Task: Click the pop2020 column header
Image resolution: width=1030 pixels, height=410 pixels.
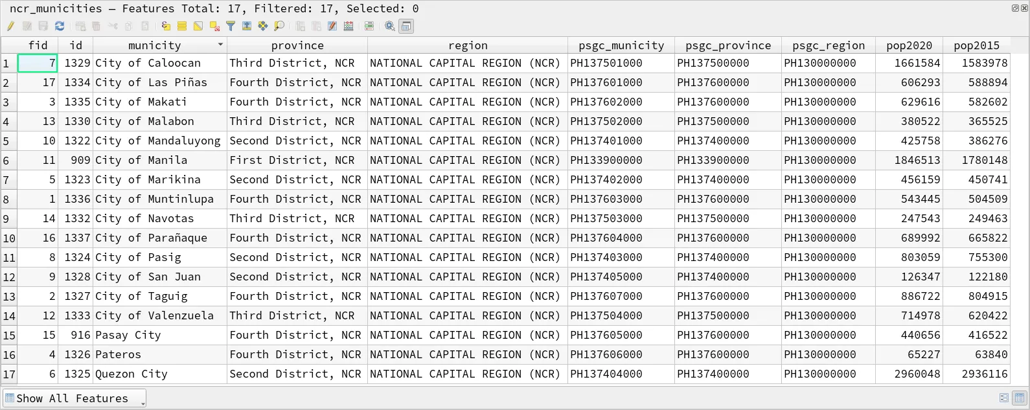Action: (x=909, y=45)
